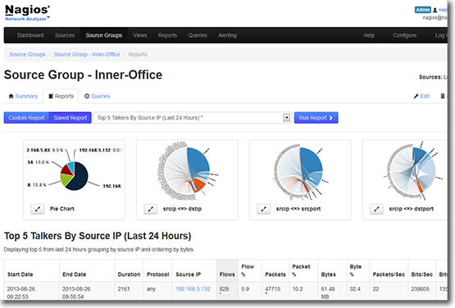Sort by the Duration column header

(x=130, y=274)
